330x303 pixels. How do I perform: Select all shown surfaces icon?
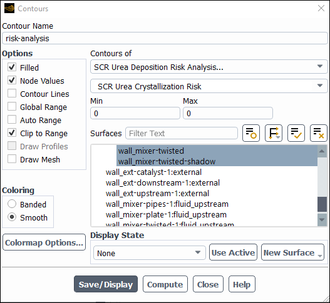(x=296, y=133)
